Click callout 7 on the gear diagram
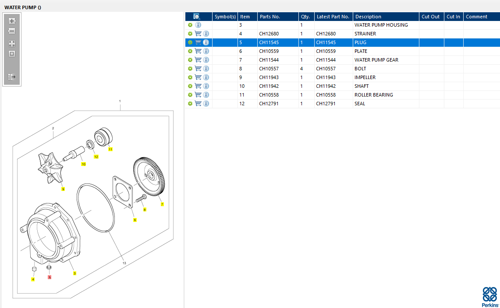500x308 pixels. (162, 204)
